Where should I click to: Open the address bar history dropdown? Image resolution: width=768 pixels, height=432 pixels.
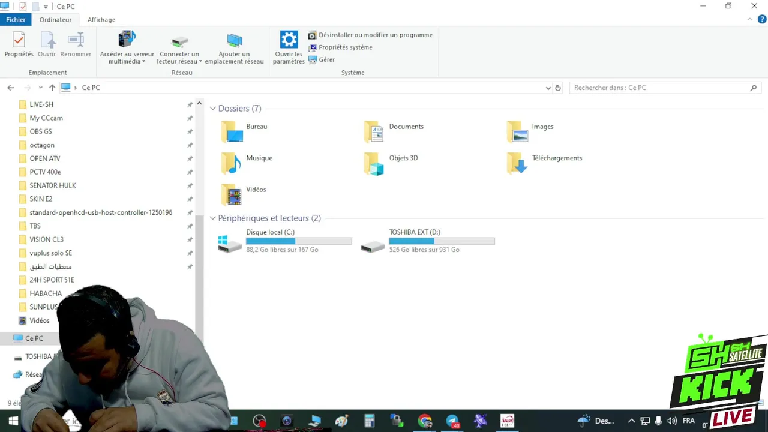[x=548, y=88]
